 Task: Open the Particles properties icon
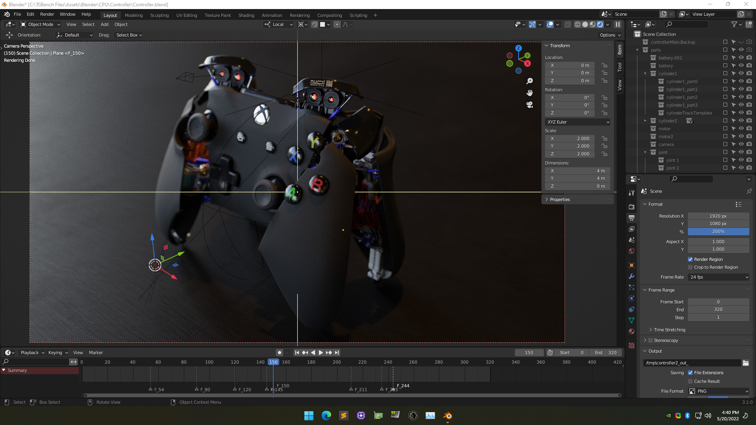click(x=632, y=287)
